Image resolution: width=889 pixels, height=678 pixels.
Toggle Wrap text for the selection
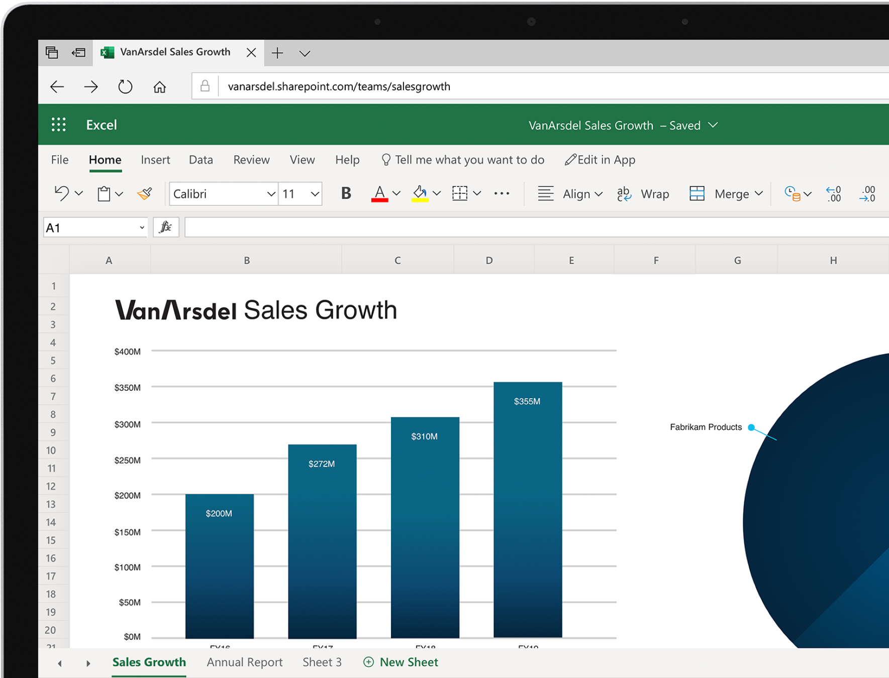click(x=644, y=194)
